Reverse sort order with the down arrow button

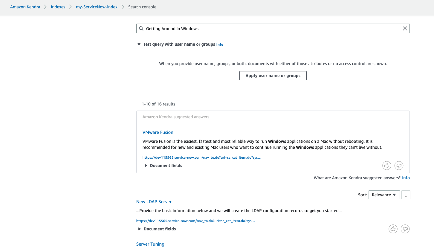pos(406,195)
